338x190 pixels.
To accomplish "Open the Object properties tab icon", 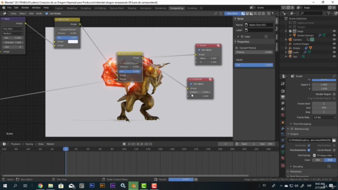I will [x=283, y=122].
